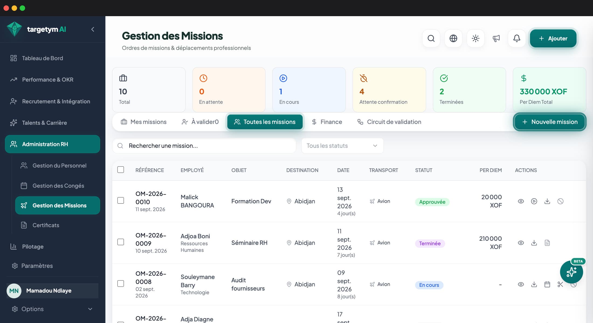Click the Ajouter button
Viewport: 593px width, 323px height.
click(x=553, y=38)
